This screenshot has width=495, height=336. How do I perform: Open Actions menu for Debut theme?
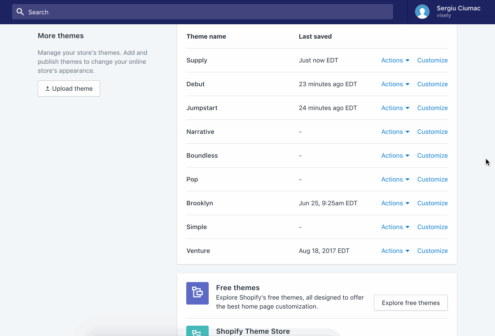395,84
